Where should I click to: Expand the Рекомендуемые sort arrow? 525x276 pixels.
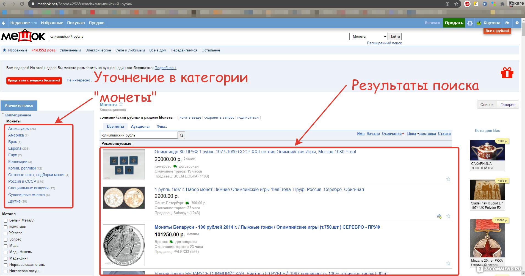(x=133, y=144)
